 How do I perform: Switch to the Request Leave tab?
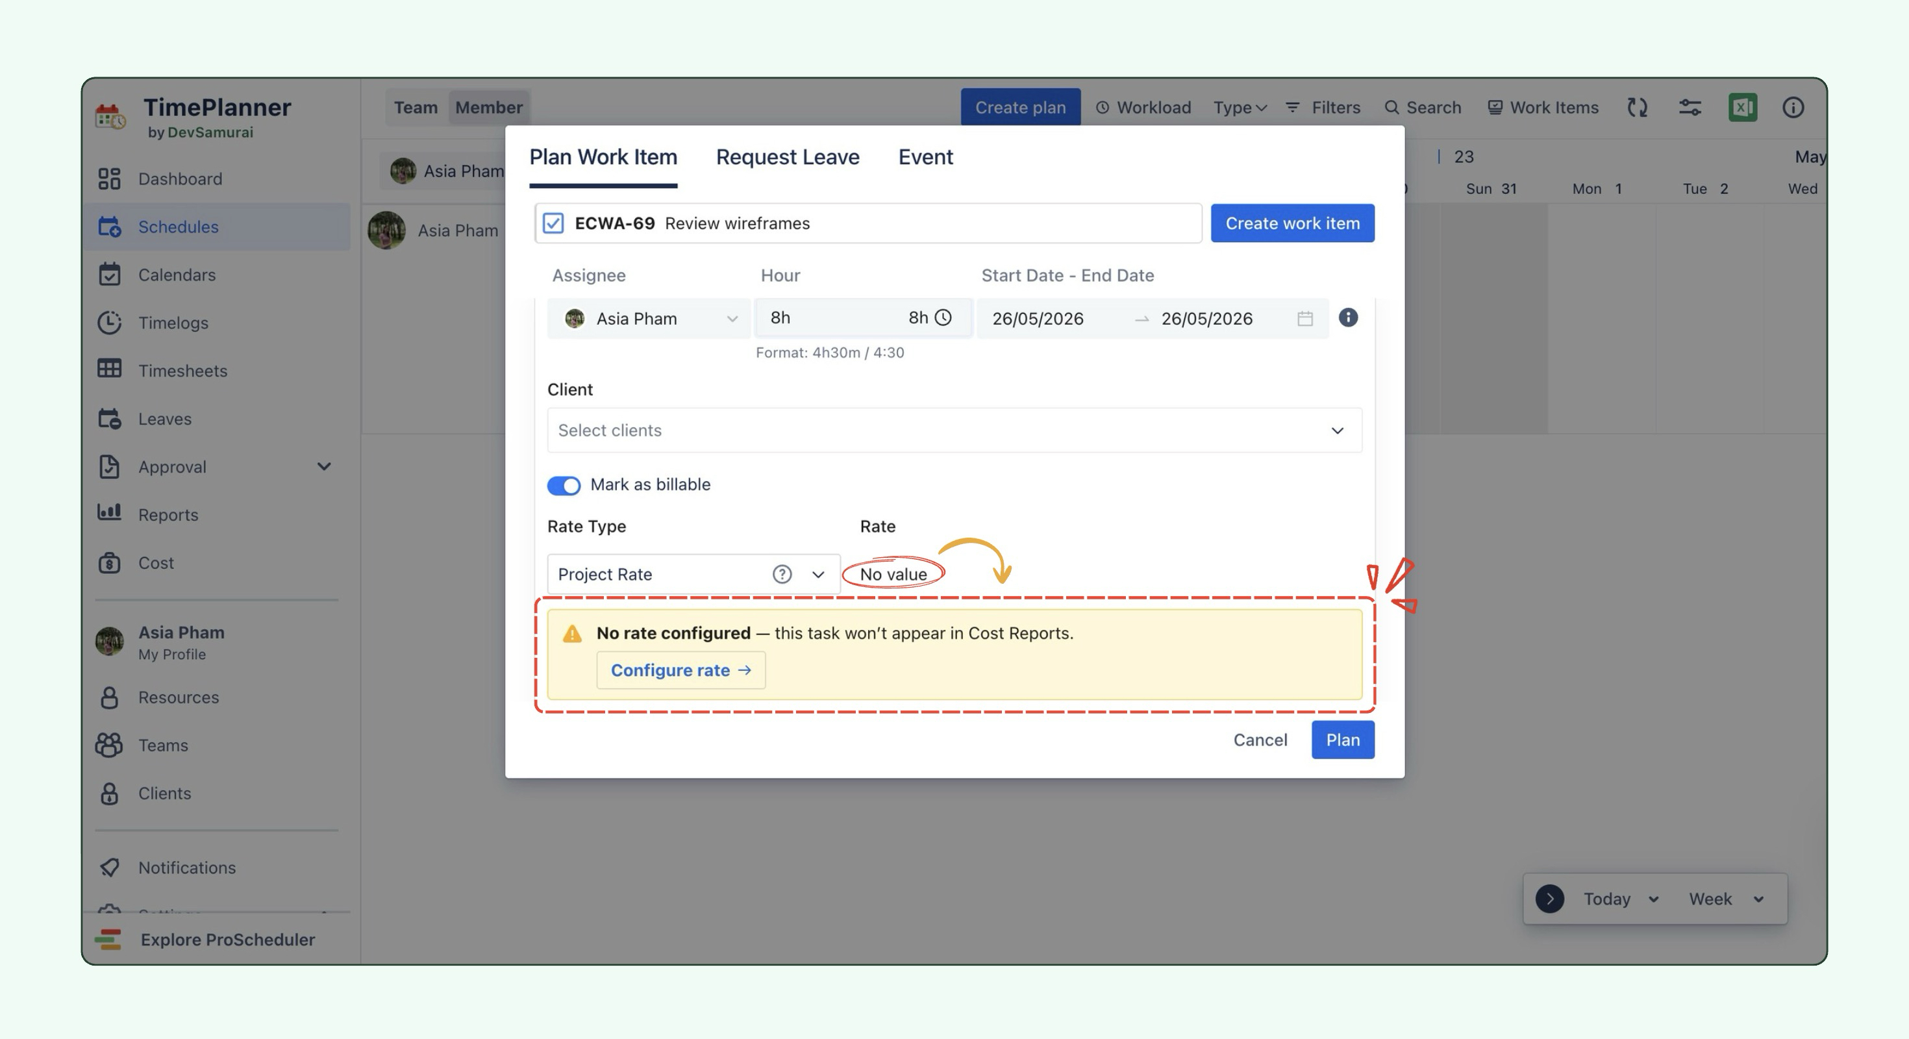click(x=787, y=157)
